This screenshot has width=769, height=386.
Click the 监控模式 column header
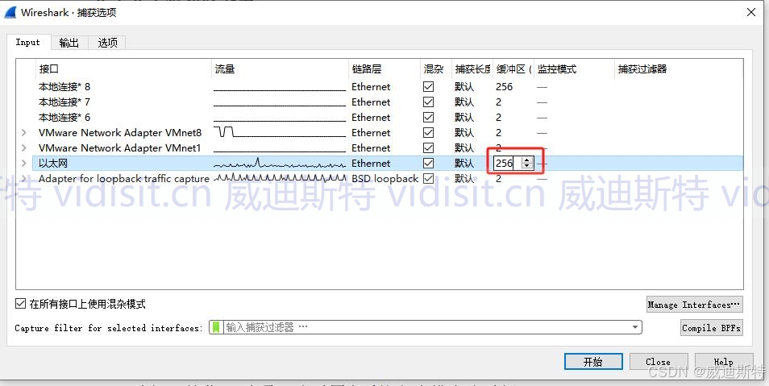coord(574,69)
